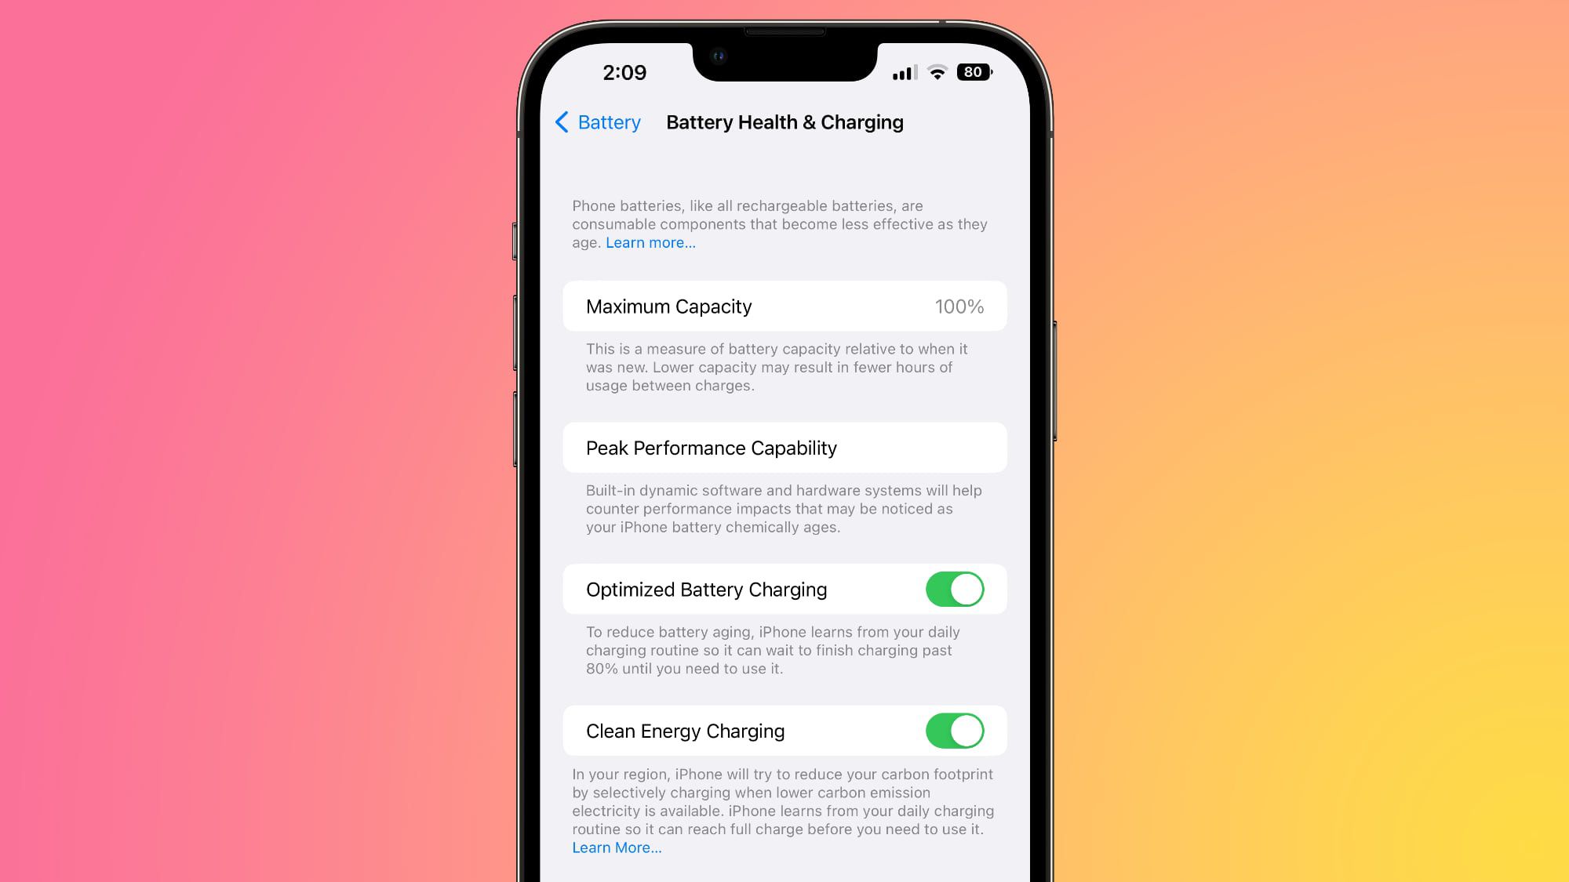Tap the cellular signal strength icon

(903, 72)
